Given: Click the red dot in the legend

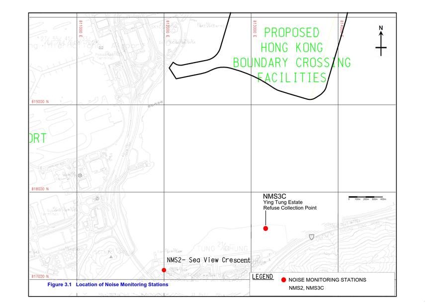Looking at the screenshot, I should click(x=284, y=280).
